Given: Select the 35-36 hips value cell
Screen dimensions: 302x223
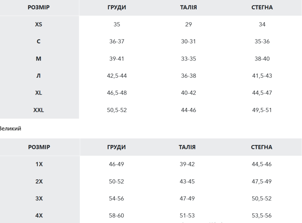Looking at the screenshot, I should (x=262, y=42).
